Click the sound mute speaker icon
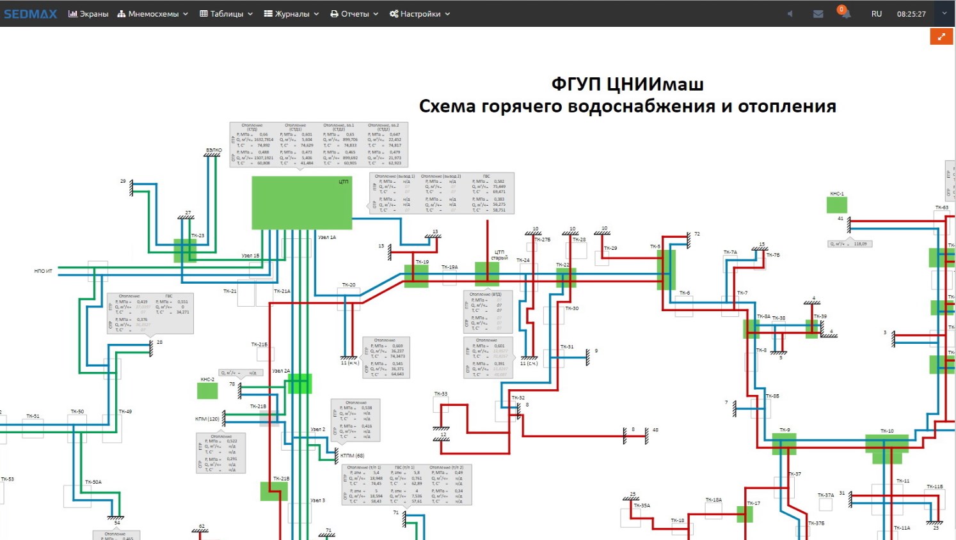 (790, 13)
